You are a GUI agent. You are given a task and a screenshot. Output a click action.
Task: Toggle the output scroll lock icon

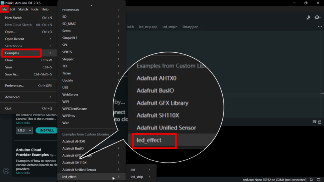(319, 122)
